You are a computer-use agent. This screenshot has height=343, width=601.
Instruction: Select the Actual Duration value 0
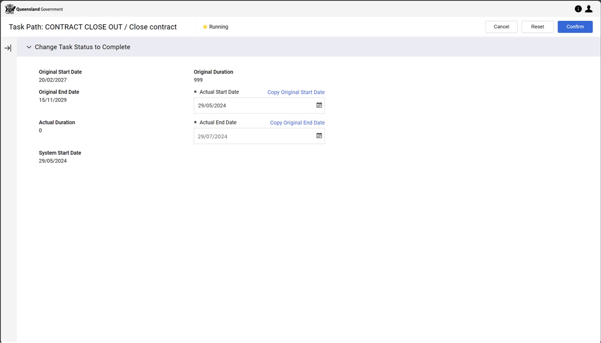40,130
